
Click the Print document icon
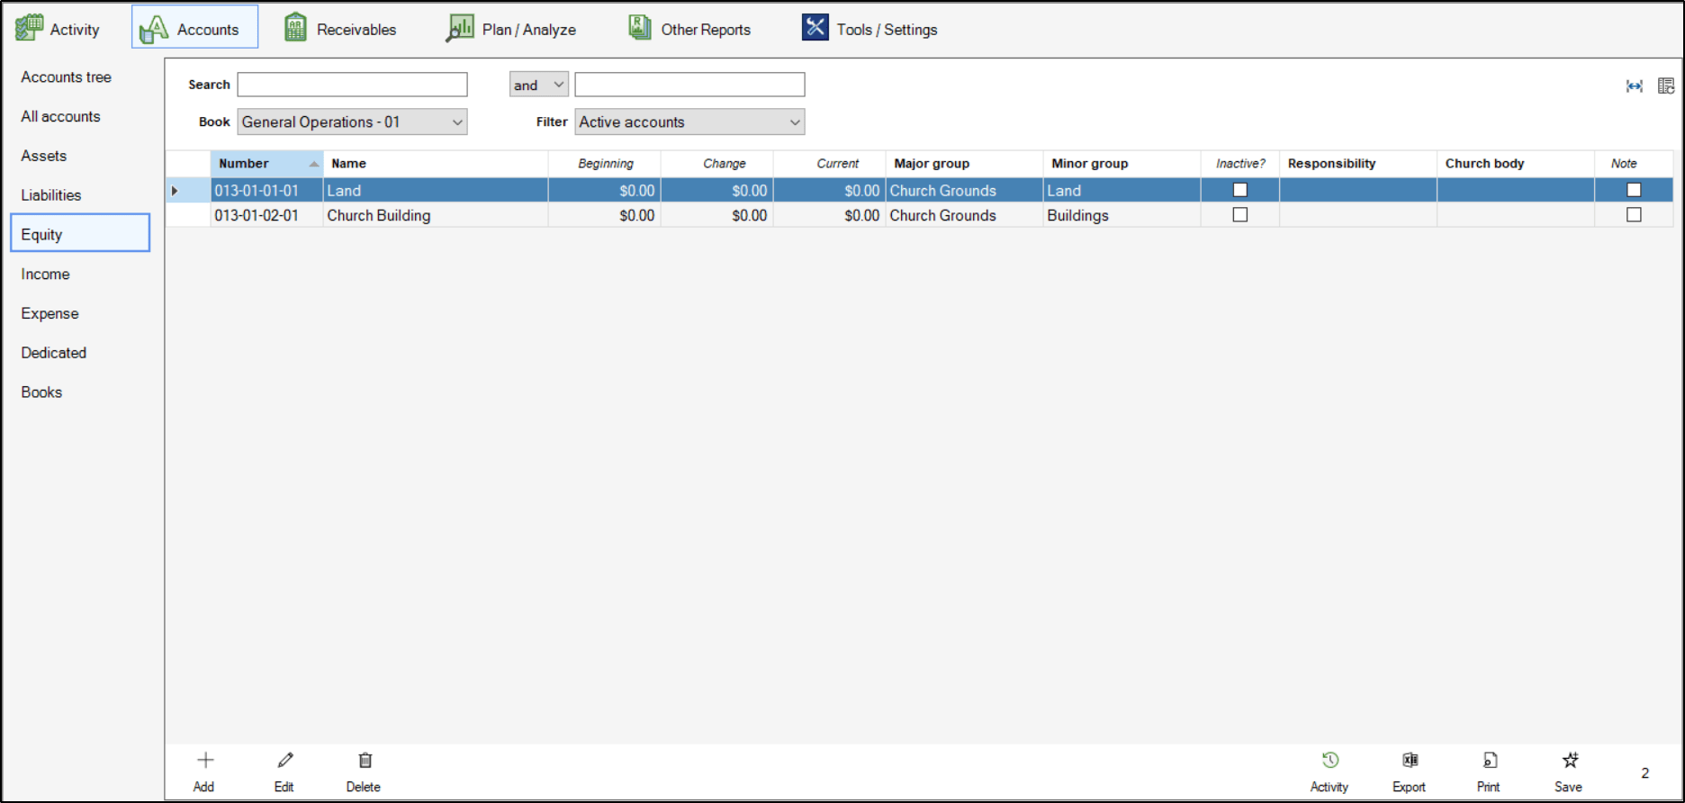(x=1490, y=761)
